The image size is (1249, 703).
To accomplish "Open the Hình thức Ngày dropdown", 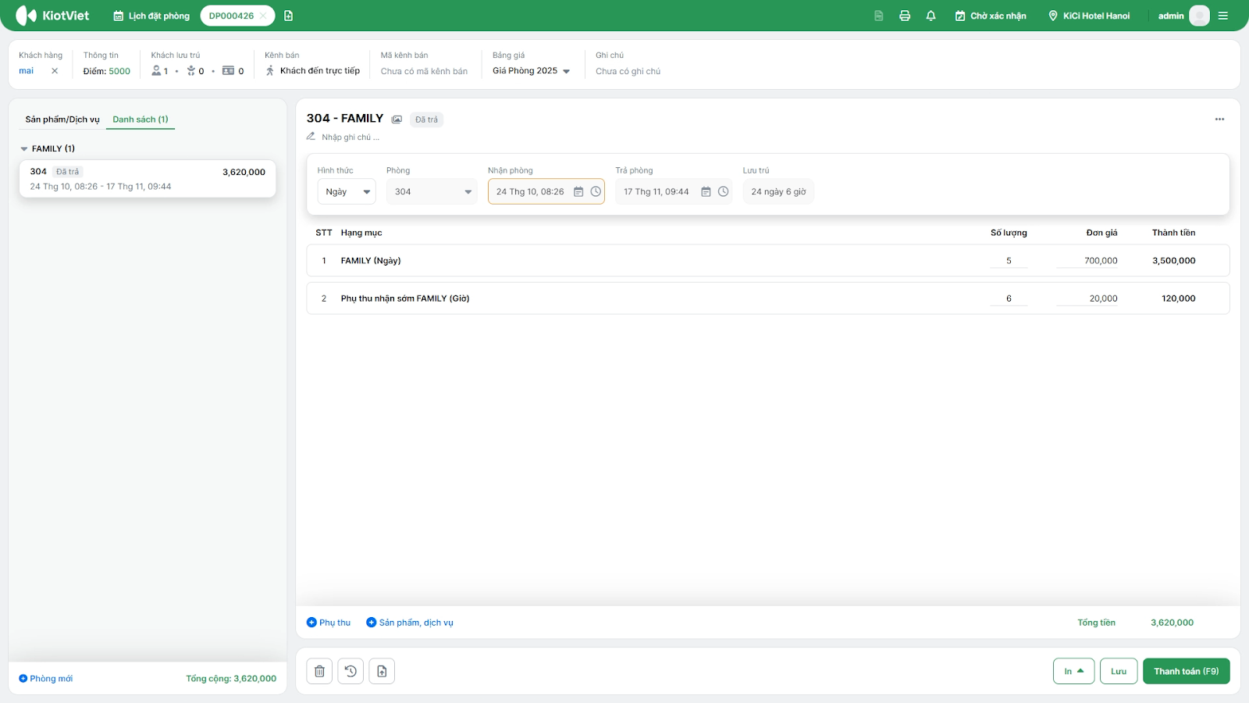I will tap(347, 191).
